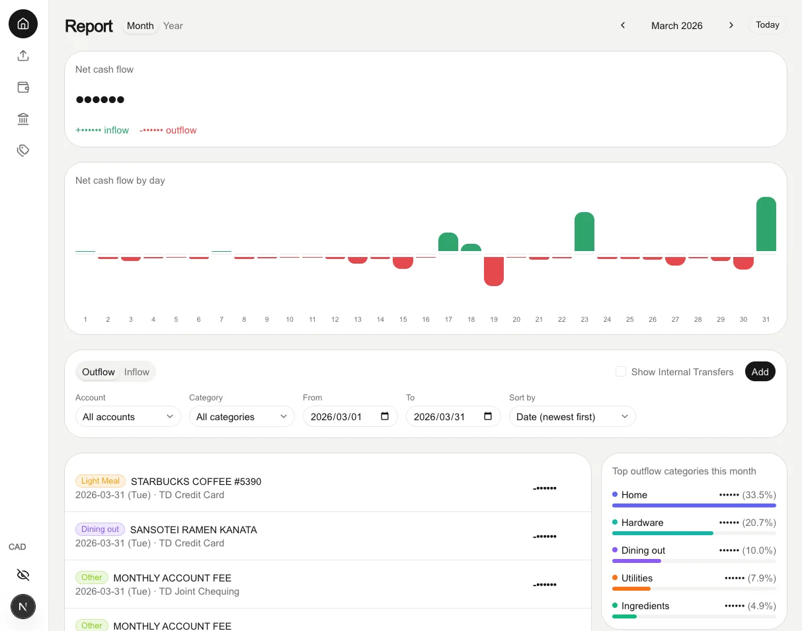Open calendar picker in To date field

[488, 417]
